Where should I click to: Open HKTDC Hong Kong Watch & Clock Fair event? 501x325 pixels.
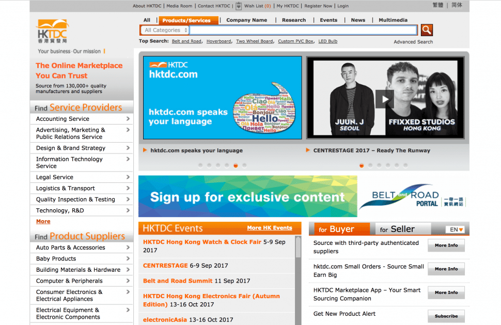point(202,242)
